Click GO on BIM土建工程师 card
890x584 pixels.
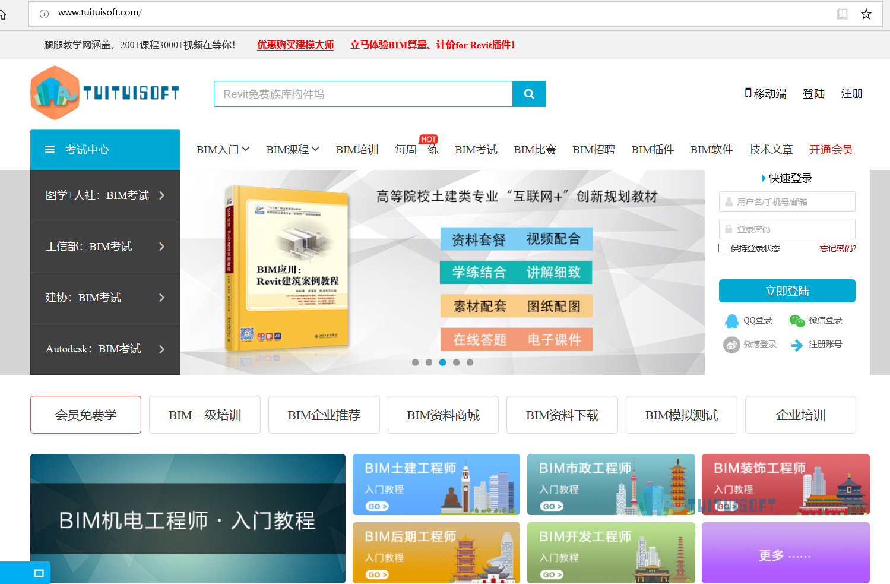click(x=377, y=507)
